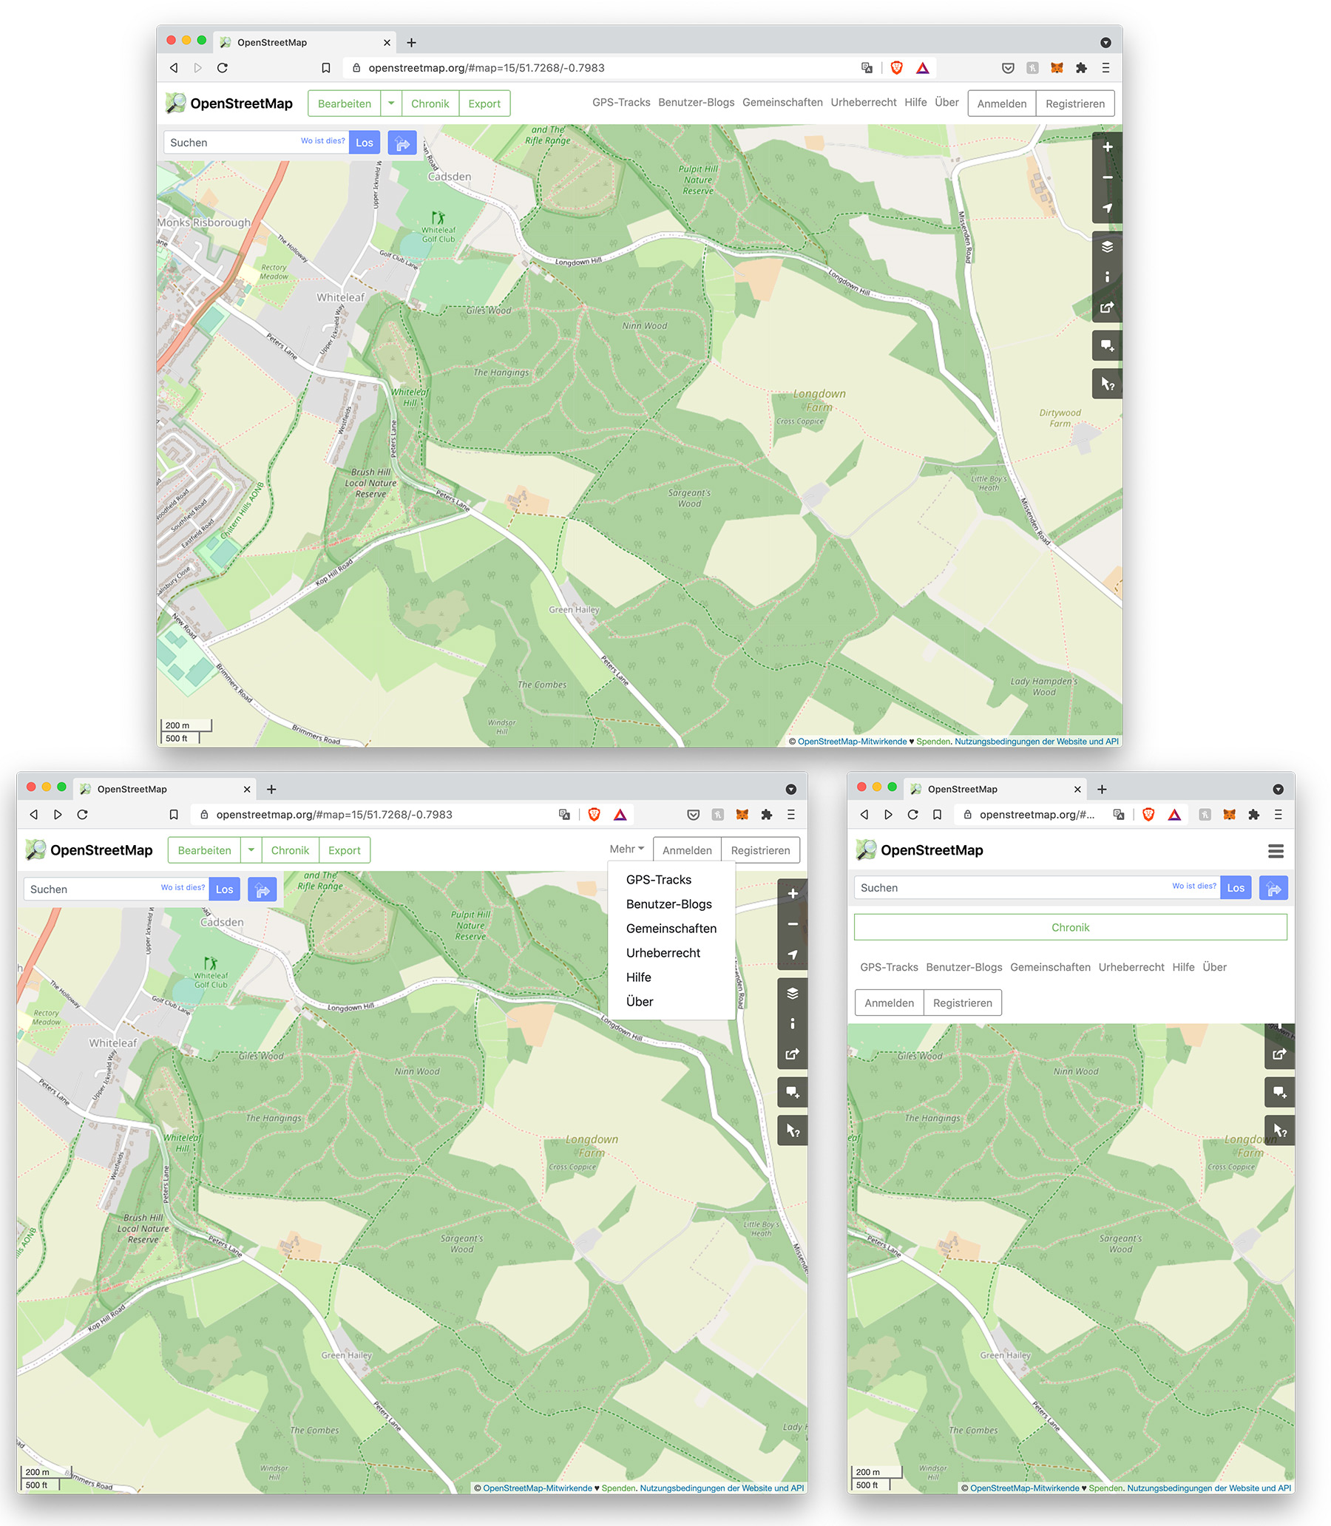
Task: Select Benutzer-Blogs in the Mehr menu
Action: (x=668, y=903)
